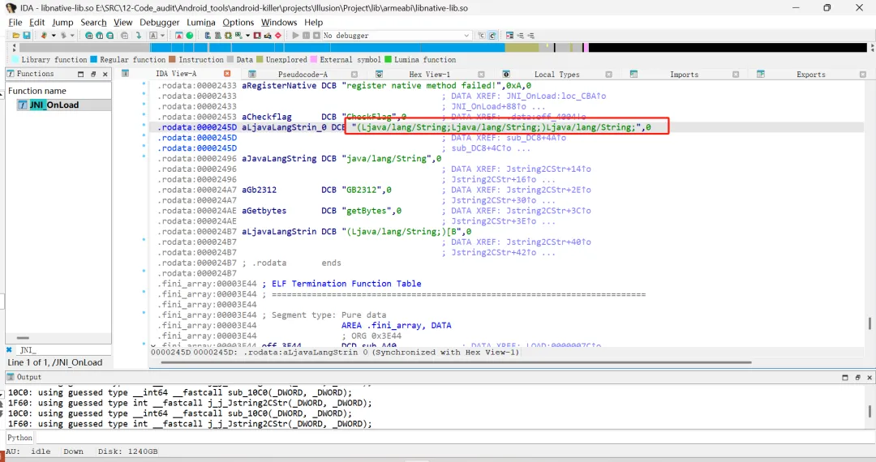Open the Jump menu
The image size is (876, 462).
click(x=62, y=23)
